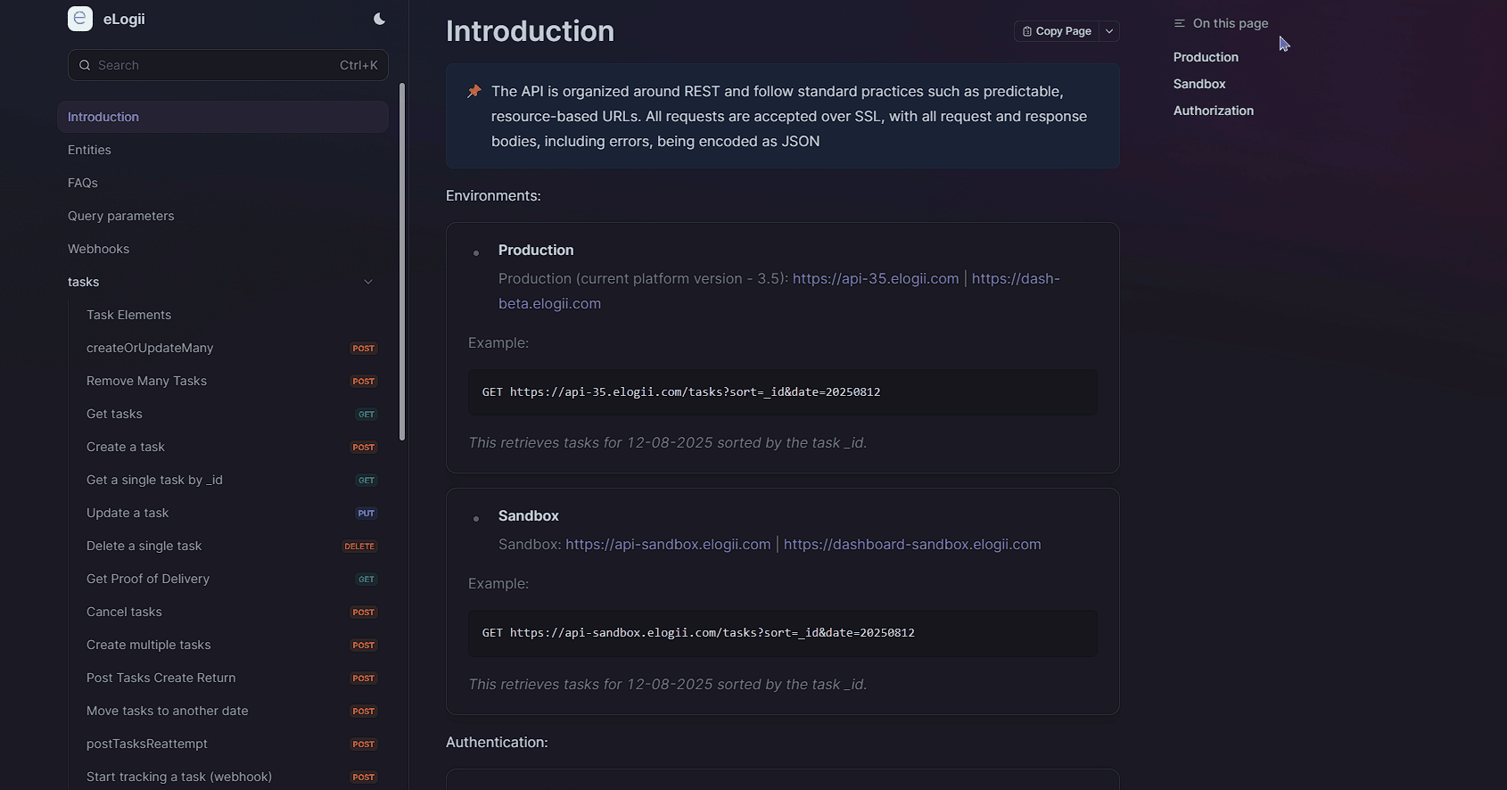Jump to Production in On this page
The width and height of the screenshot is (1507, 790).
(x=1206, y=57)
